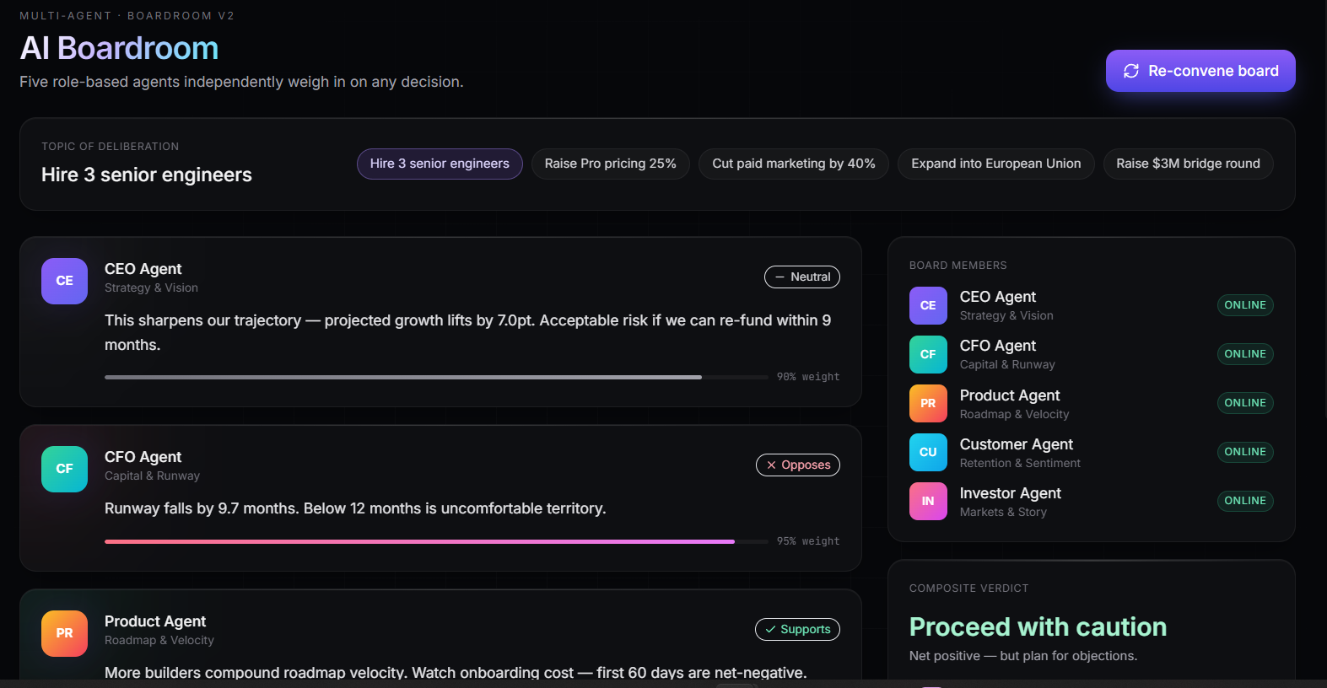Pick the Expand into European Union topic
This screenshot has width=1327, height=688.
(x=996, y=164)
